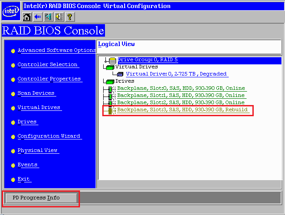Select Backplane Slot:3 Rebuild drive
285x215 pixels.
(183, 110)
